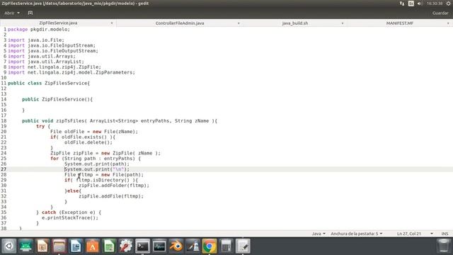The height and width of the screenshot is (255, 453).
Task: Open the System Monitor graph icon
Action: pyautogui.click(x=159, y=246)
